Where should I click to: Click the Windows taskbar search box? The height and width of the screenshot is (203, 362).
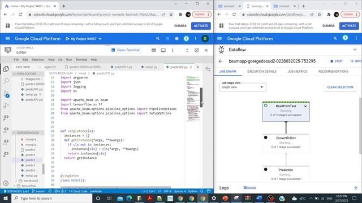[x=51, y=198]
